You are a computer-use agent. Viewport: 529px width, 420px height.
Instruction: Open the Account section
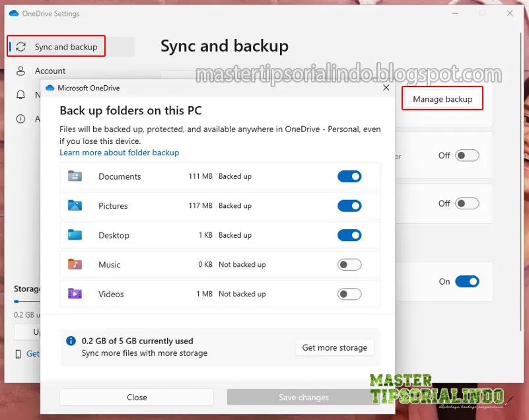[50, 71]
